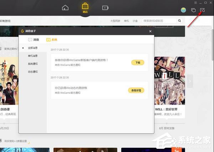Open WeGame新版客户端内测资格 message
214x152 pixels.
100,62
